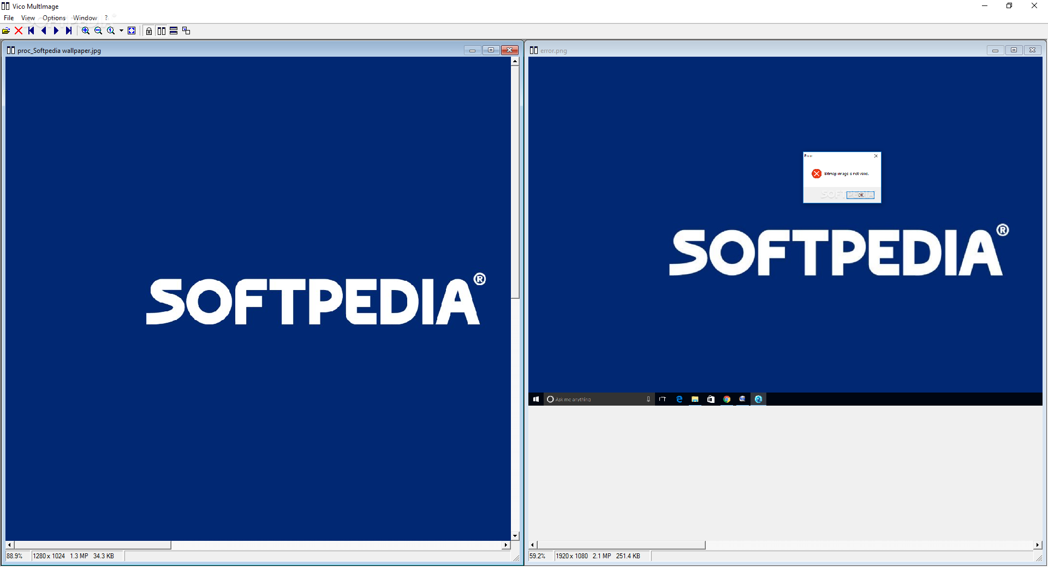Image resolution: width=1048 pixels, height=567 pixels.
Task: Go to the previous image
Action: tap(44, 31)
